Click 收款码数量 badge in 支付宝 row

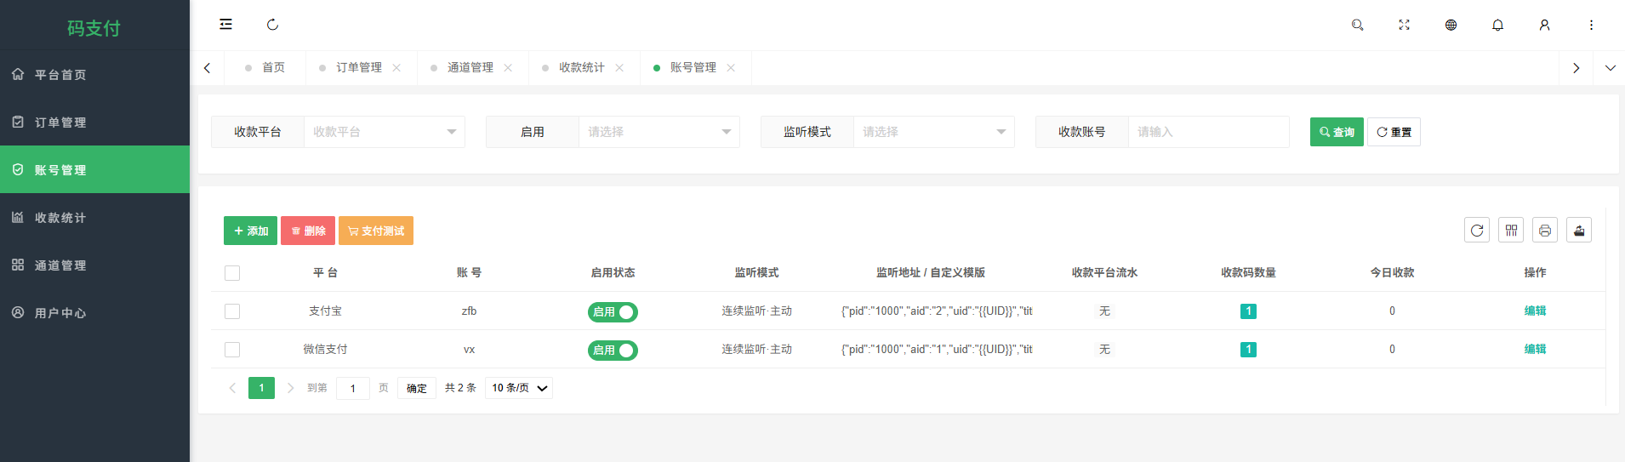[x=1248, y=311]
